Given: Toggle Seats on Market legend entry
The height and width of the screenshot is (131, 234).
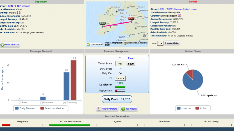Looking at the screenshot, I should (x=52, y=108).
